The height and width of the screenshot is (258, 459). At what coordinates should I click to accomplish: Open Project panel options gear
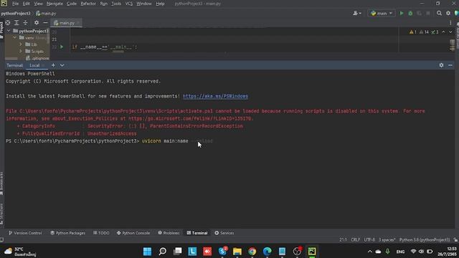tap(37, 23)
